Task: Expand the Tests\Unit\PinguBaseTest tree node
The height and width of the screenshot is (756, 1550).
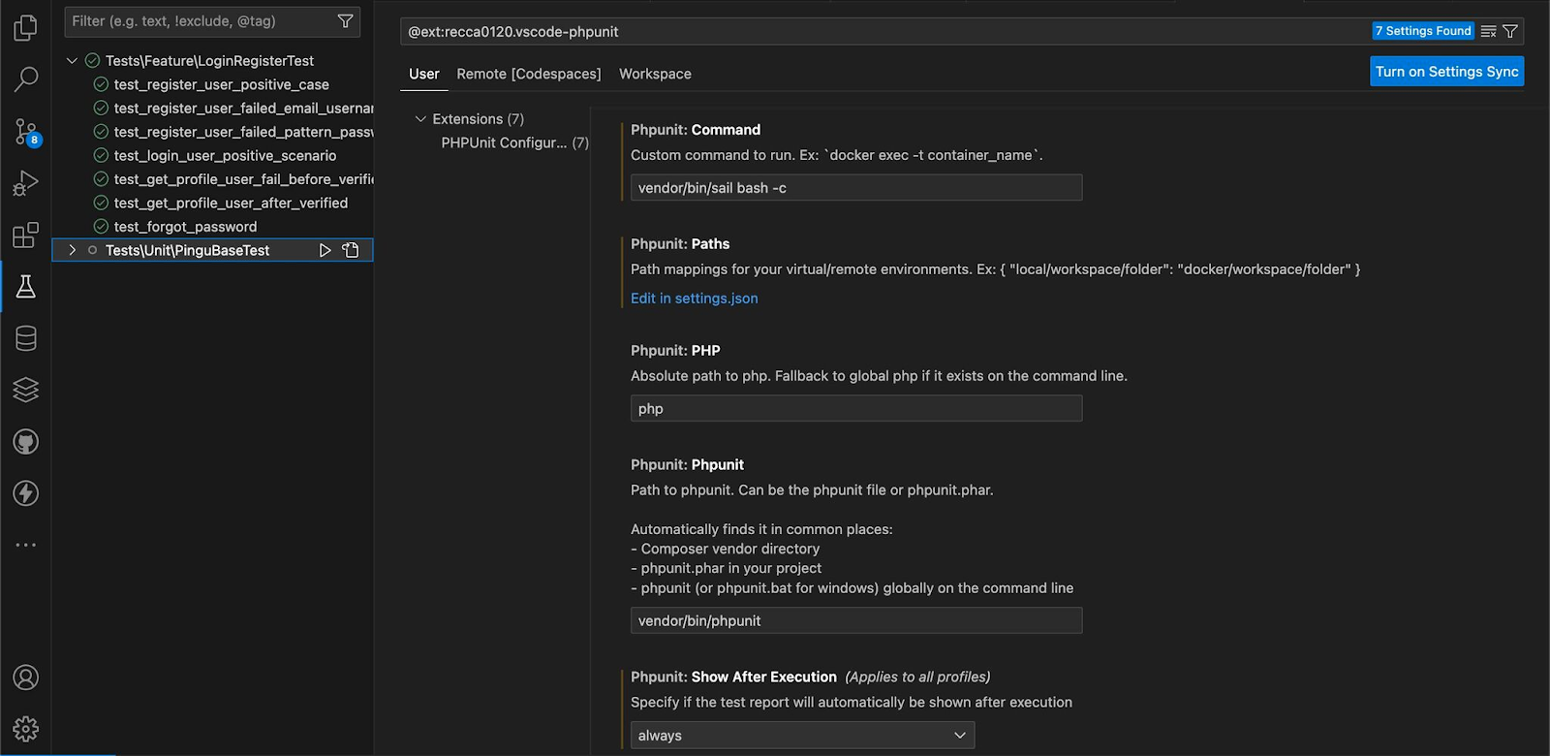Action: (72, 250)
